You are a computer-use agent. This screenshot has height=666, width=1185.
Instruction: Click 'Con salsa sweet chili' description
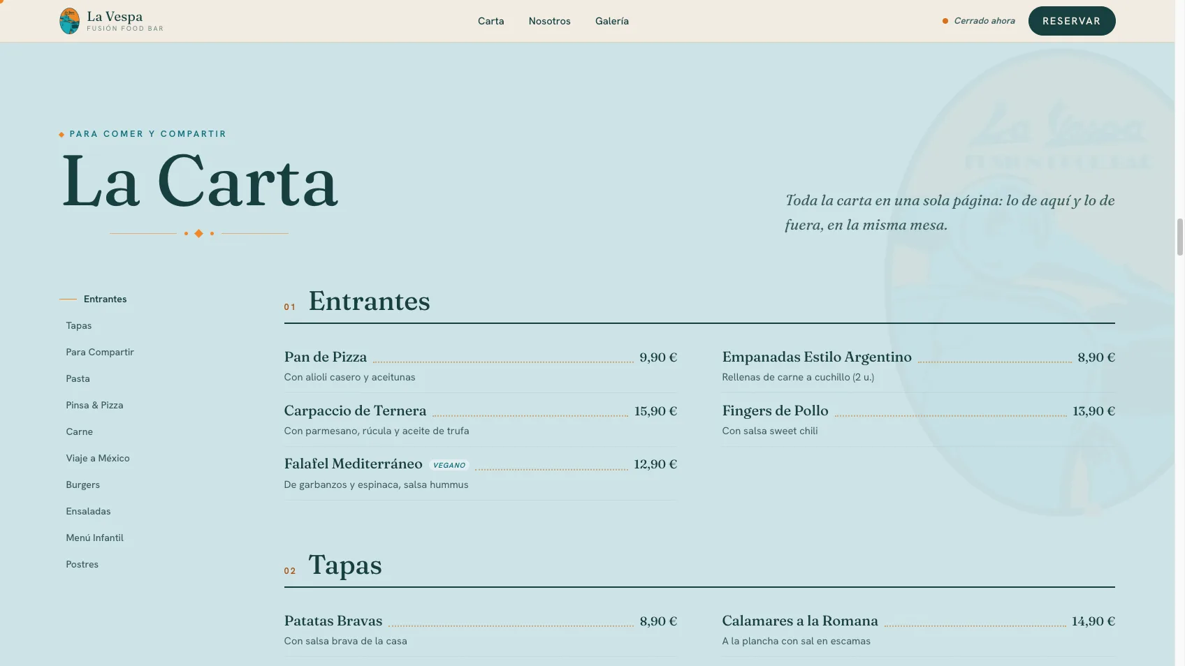[x=770, y=431]
